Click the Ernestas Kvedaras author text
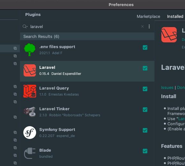This screenshot has height=166, width=185. [64, 95]
